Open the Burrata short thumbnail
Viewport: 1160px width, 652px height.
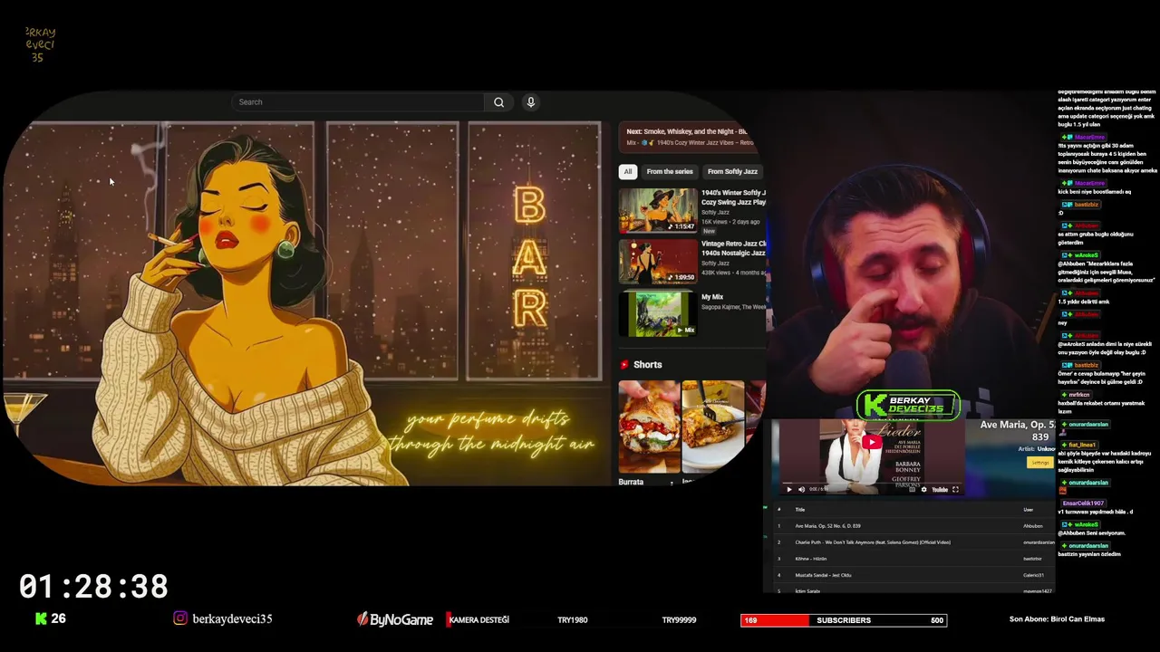pos(649,427)
